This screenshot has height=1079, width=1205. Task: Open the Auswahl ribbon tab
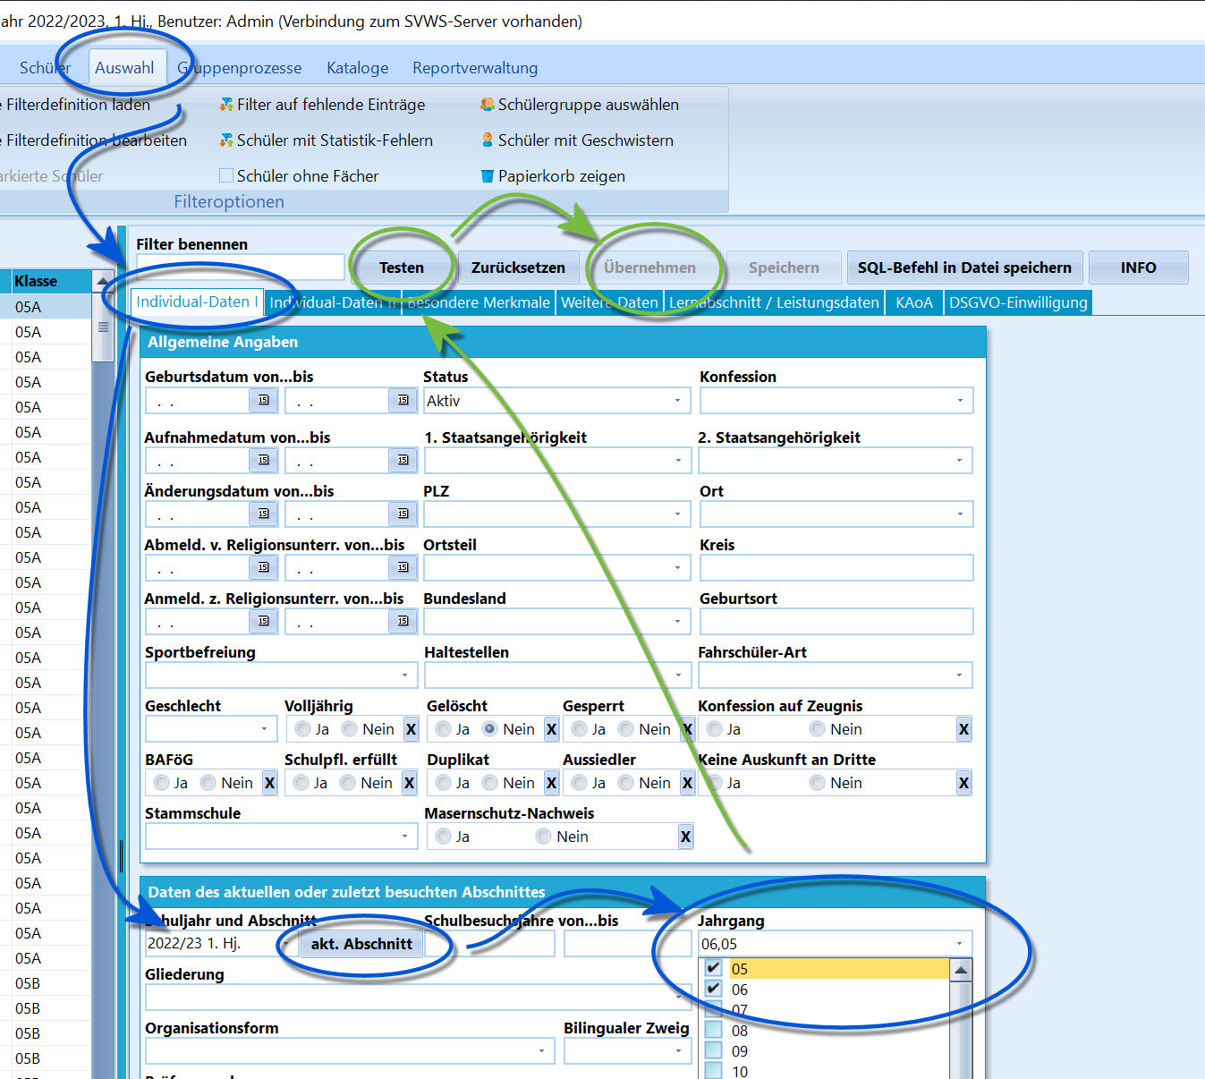124,68
